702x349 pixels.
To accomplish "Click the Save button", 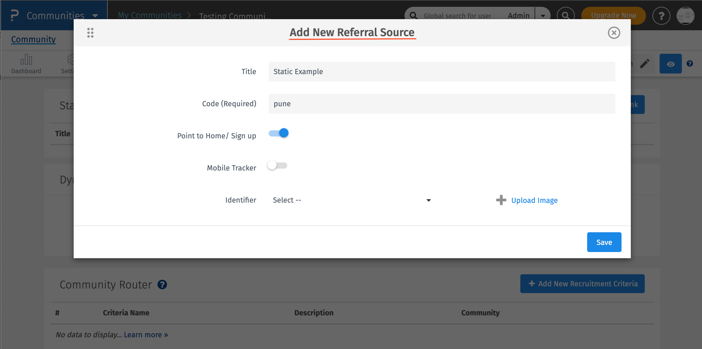I will pyautogui.click(x=604, y=242).
